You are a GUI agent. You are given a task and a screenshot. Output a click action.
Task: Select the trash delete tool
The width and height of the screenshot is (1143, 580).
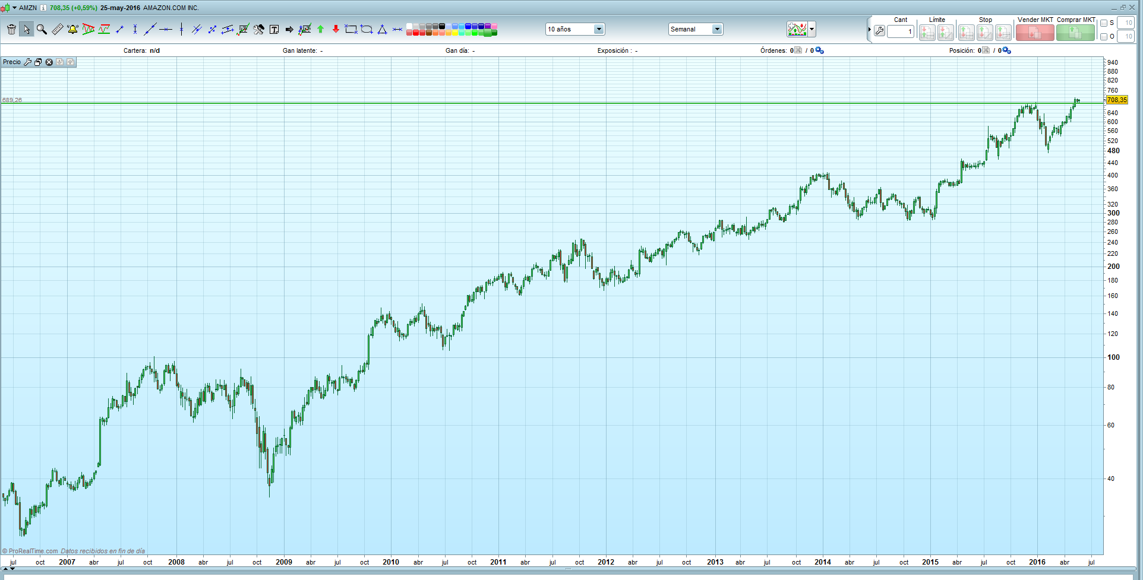click(11, 28)
